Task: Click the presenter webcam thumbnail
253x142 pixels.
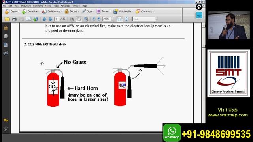Action: tap(229, 25)
